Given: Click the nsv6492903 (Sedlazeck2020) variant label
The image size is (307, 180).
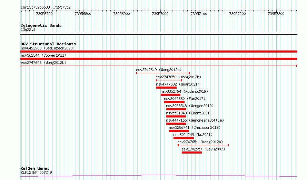Looking at the screenshot, I should 48,48.
